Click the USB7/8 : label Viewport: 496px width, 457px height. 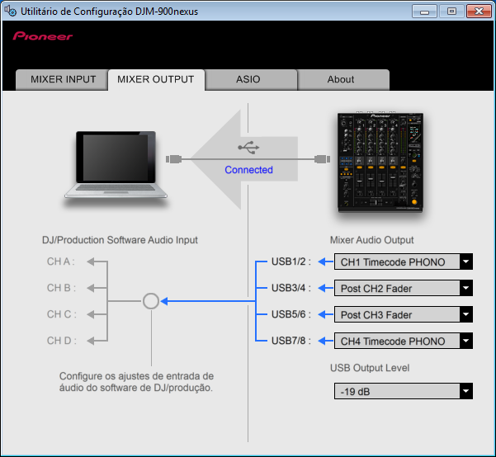(291, 341)
